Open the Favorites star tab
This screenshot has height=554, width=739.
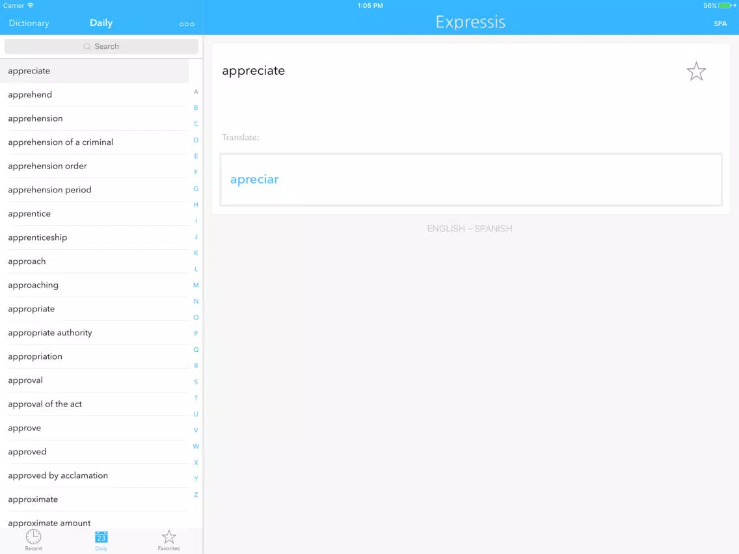[x=168, y=540]
